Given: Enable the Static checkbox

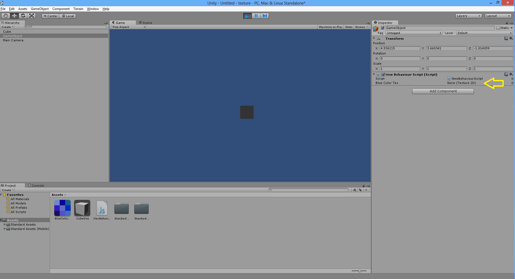Looking at the screenshot, I should (x=498, y=28).
